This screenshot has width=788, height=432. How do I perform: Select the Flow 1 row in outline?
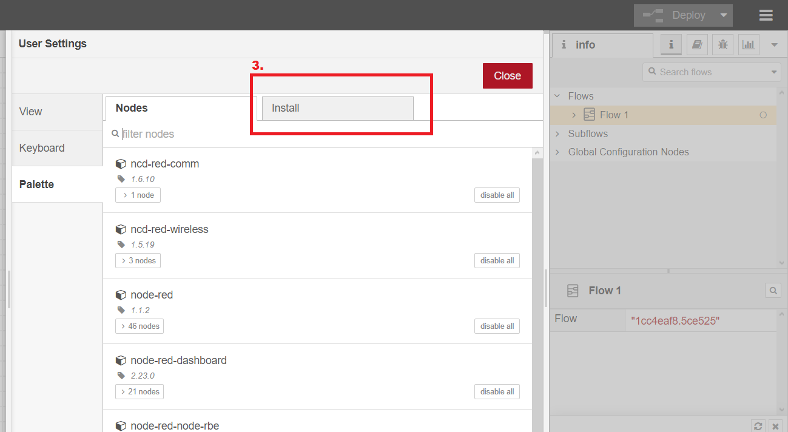pos(663,115)
